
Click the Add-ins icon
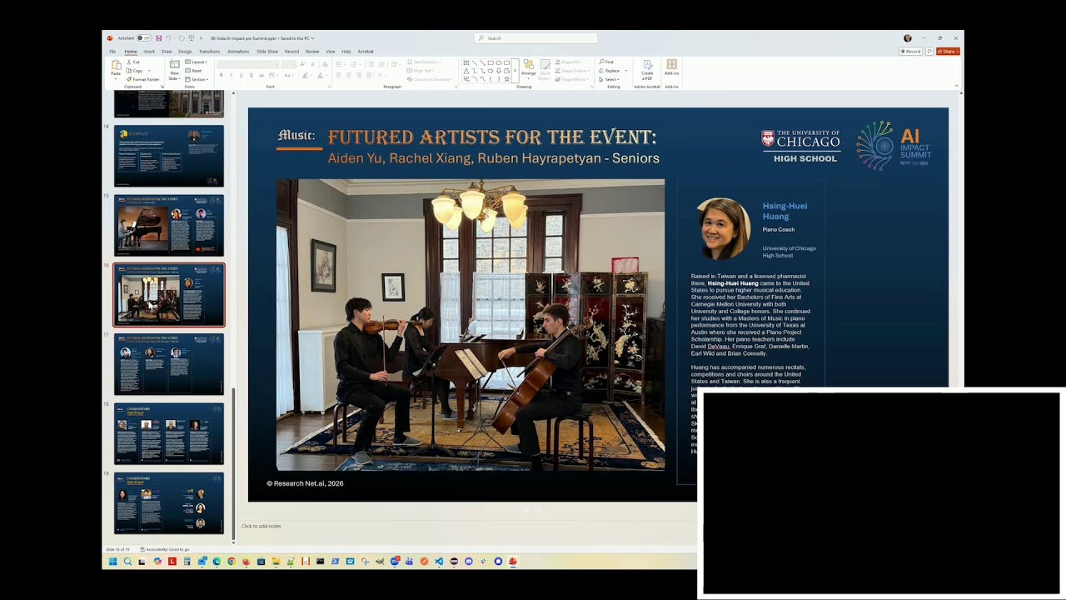(x=671, y=65)
